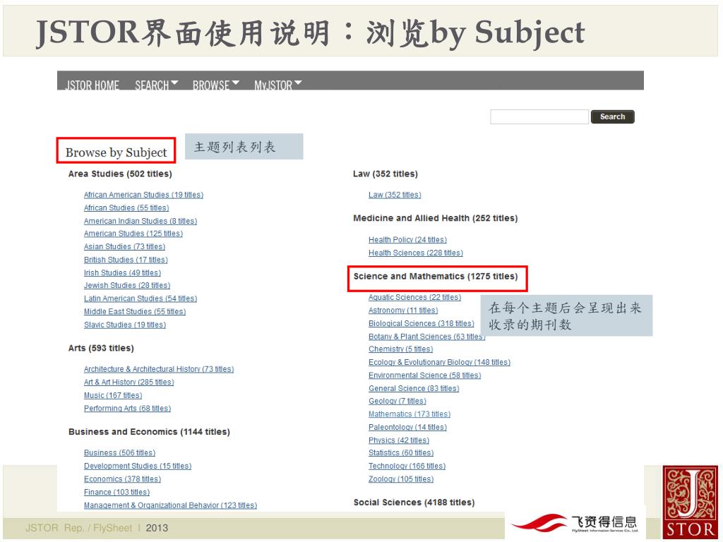The width and height of the screenshot is (723, 542).
Task: Click Medicine and Allied Health heading
Action: click(x=435, y=219)
